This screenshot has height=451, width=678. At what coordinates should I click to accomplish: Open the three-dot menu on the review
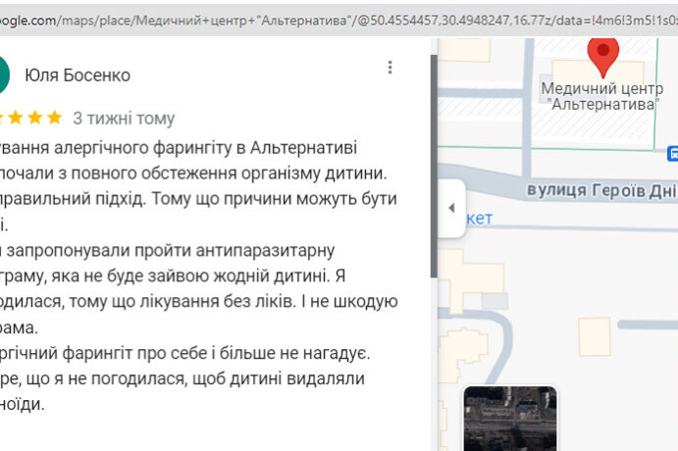click(390, 68)
